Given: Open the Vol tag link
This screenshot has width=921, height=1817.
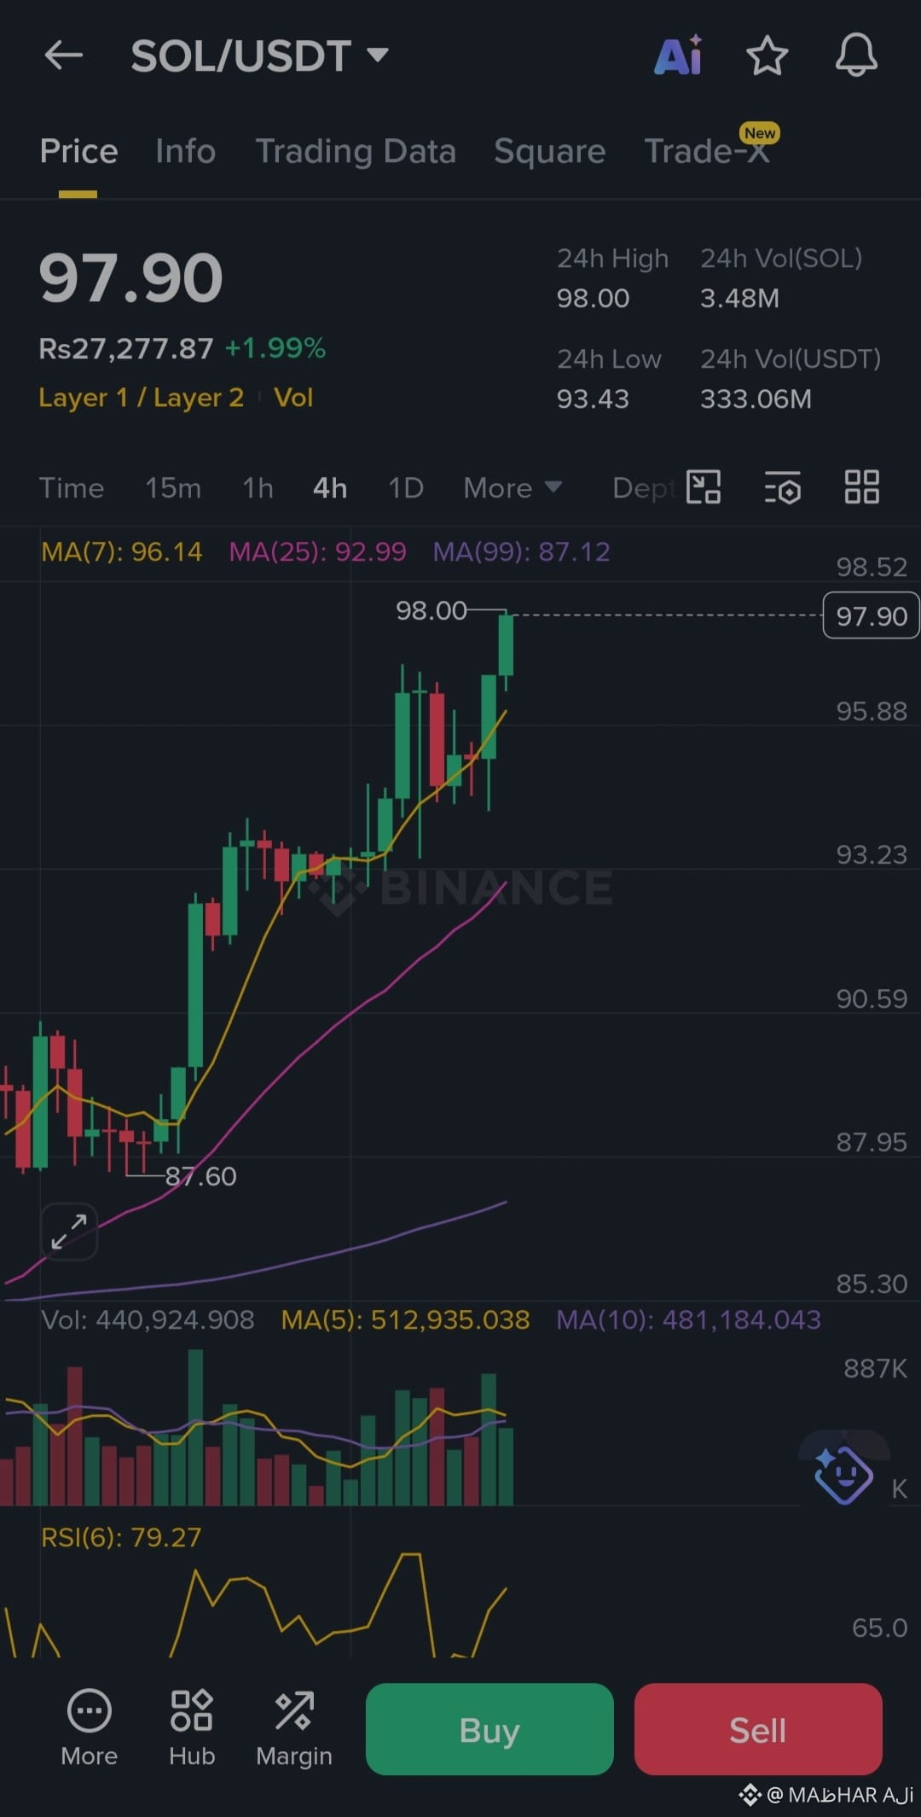Looking at the screenshot, I should point(293,398).
